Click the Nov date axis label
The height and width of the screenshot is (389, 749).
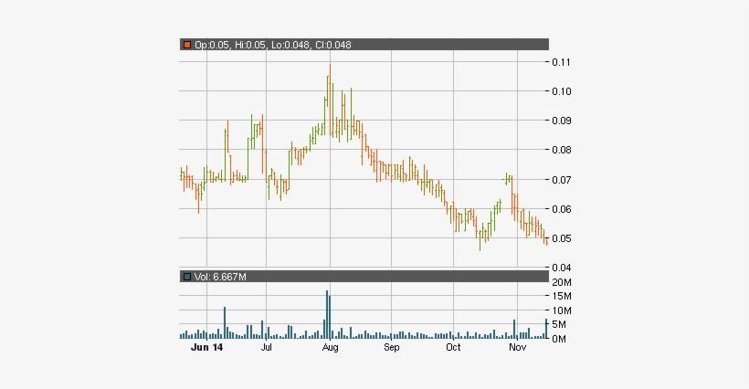[517, 348]
